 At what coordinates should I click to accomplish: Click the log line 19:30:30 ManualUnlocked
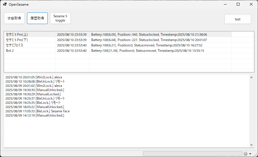tap(35, 90)
